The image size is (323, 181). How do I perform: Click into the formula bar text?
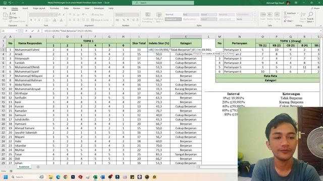coord(181,31)
